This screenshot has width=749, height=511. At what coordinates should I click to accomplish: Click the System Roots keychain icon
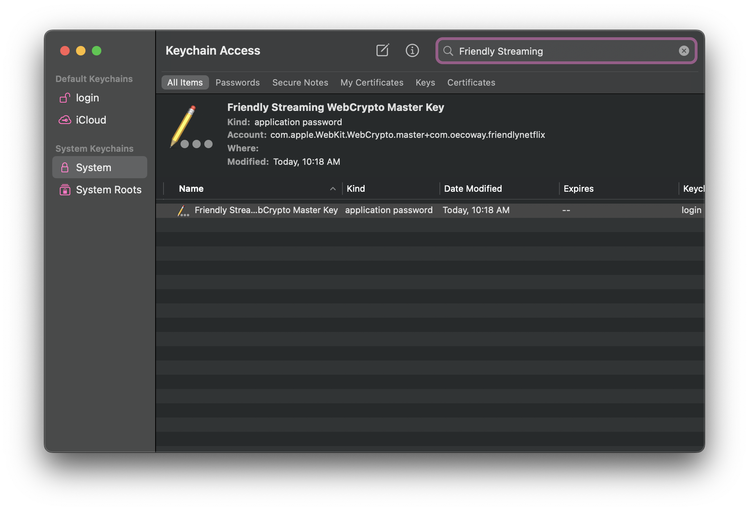(x=65, y=190)
